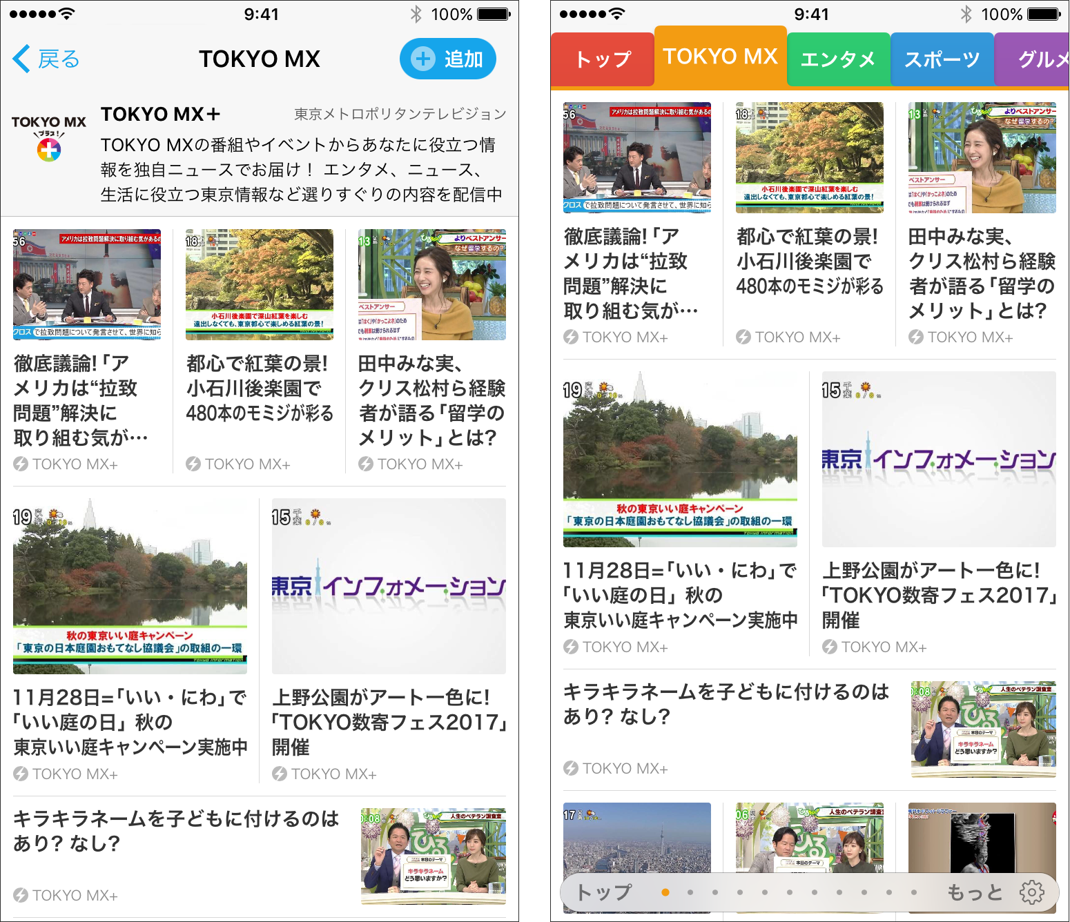
Task: Tap the 東京メトロポリタンテレビジョン label
Action: (x=400, y=114)
